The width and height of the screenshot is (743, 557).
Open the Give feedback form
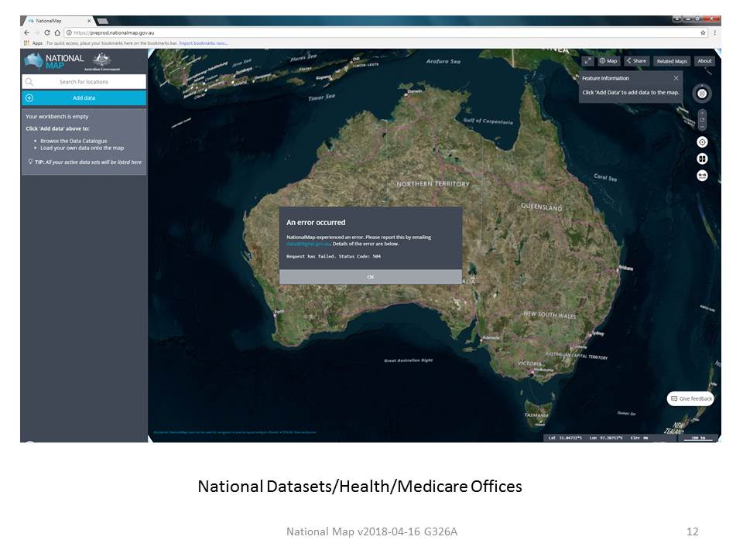click(691, 399)
